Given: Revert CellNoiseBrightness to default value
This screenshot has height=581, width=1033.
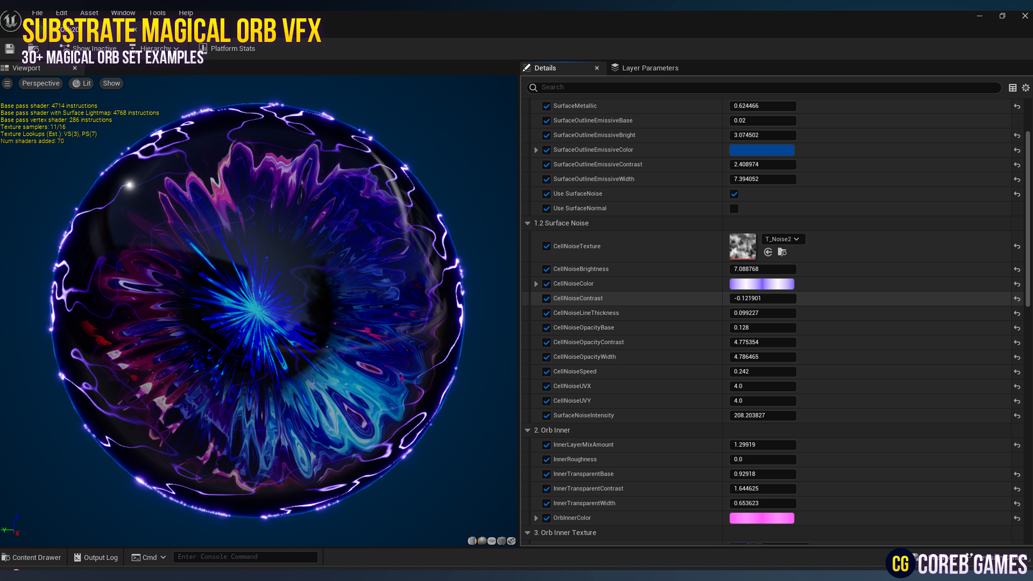Looking at the screenshot, I should coord(1017,269).
